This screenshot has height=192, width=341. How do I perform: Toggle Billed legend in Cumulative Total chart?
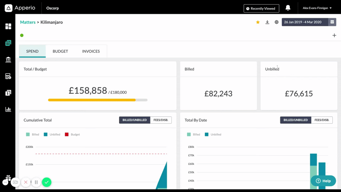tap(33, 135)
